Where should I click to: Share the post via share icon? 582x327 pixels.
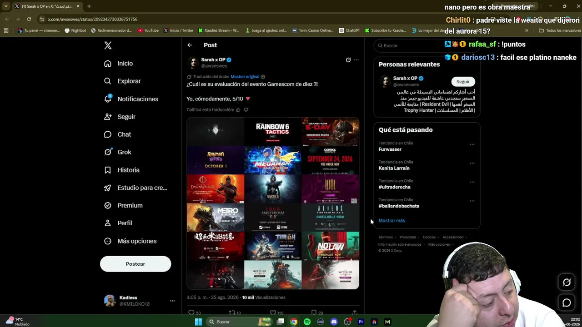[355, 312]
